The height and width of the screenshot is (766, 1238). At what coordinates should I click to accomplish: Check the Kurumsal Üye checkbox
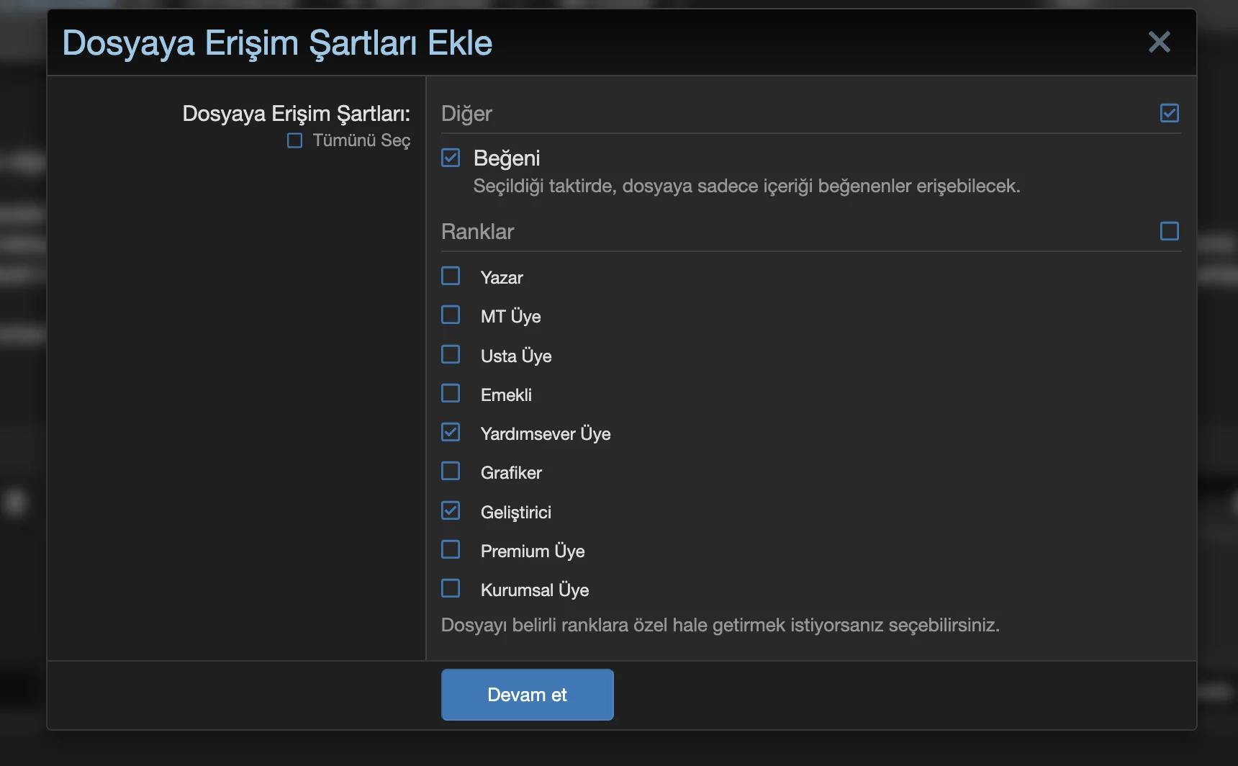point(451,589)
